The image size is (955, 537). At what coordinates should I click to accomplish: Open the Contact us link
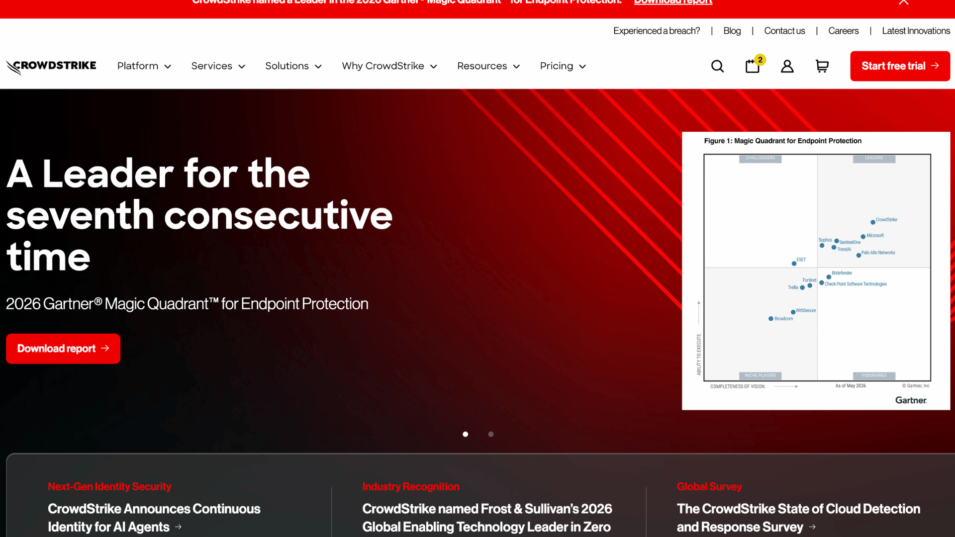coord(784,31)
